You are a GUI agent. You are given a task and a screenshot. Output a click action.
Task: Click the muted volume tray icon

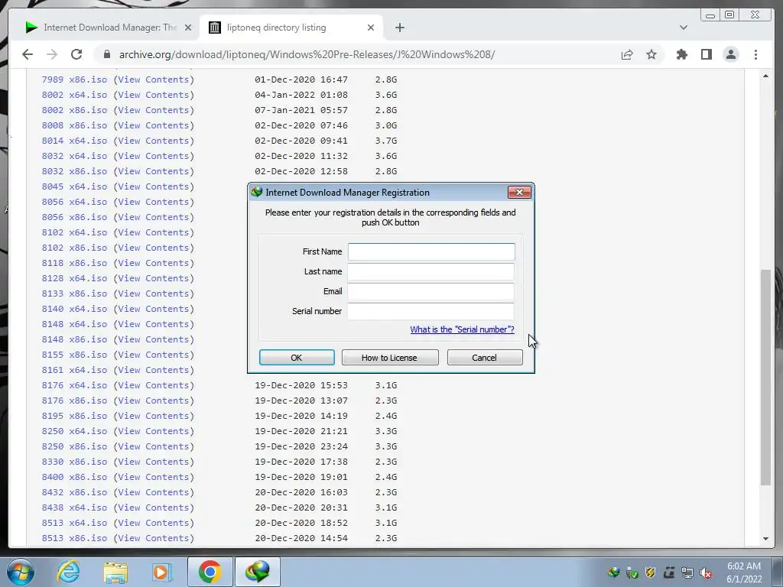point(706,572)
